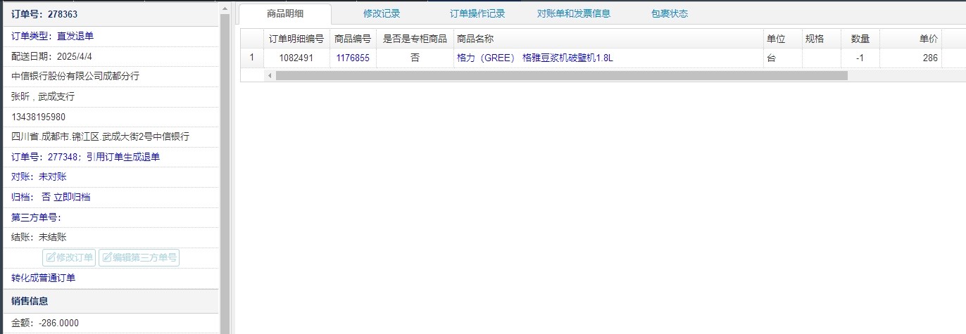Viewport: 966px width, 334px height.
Task: Switch to the 修改记录 tab
Action: pos(382,14)
